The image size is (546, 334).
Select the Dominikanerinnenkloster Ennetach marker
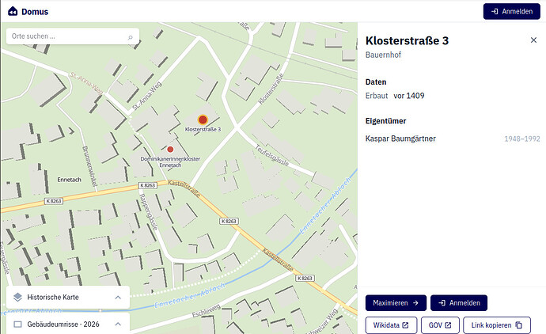click(x=170, y=150)
